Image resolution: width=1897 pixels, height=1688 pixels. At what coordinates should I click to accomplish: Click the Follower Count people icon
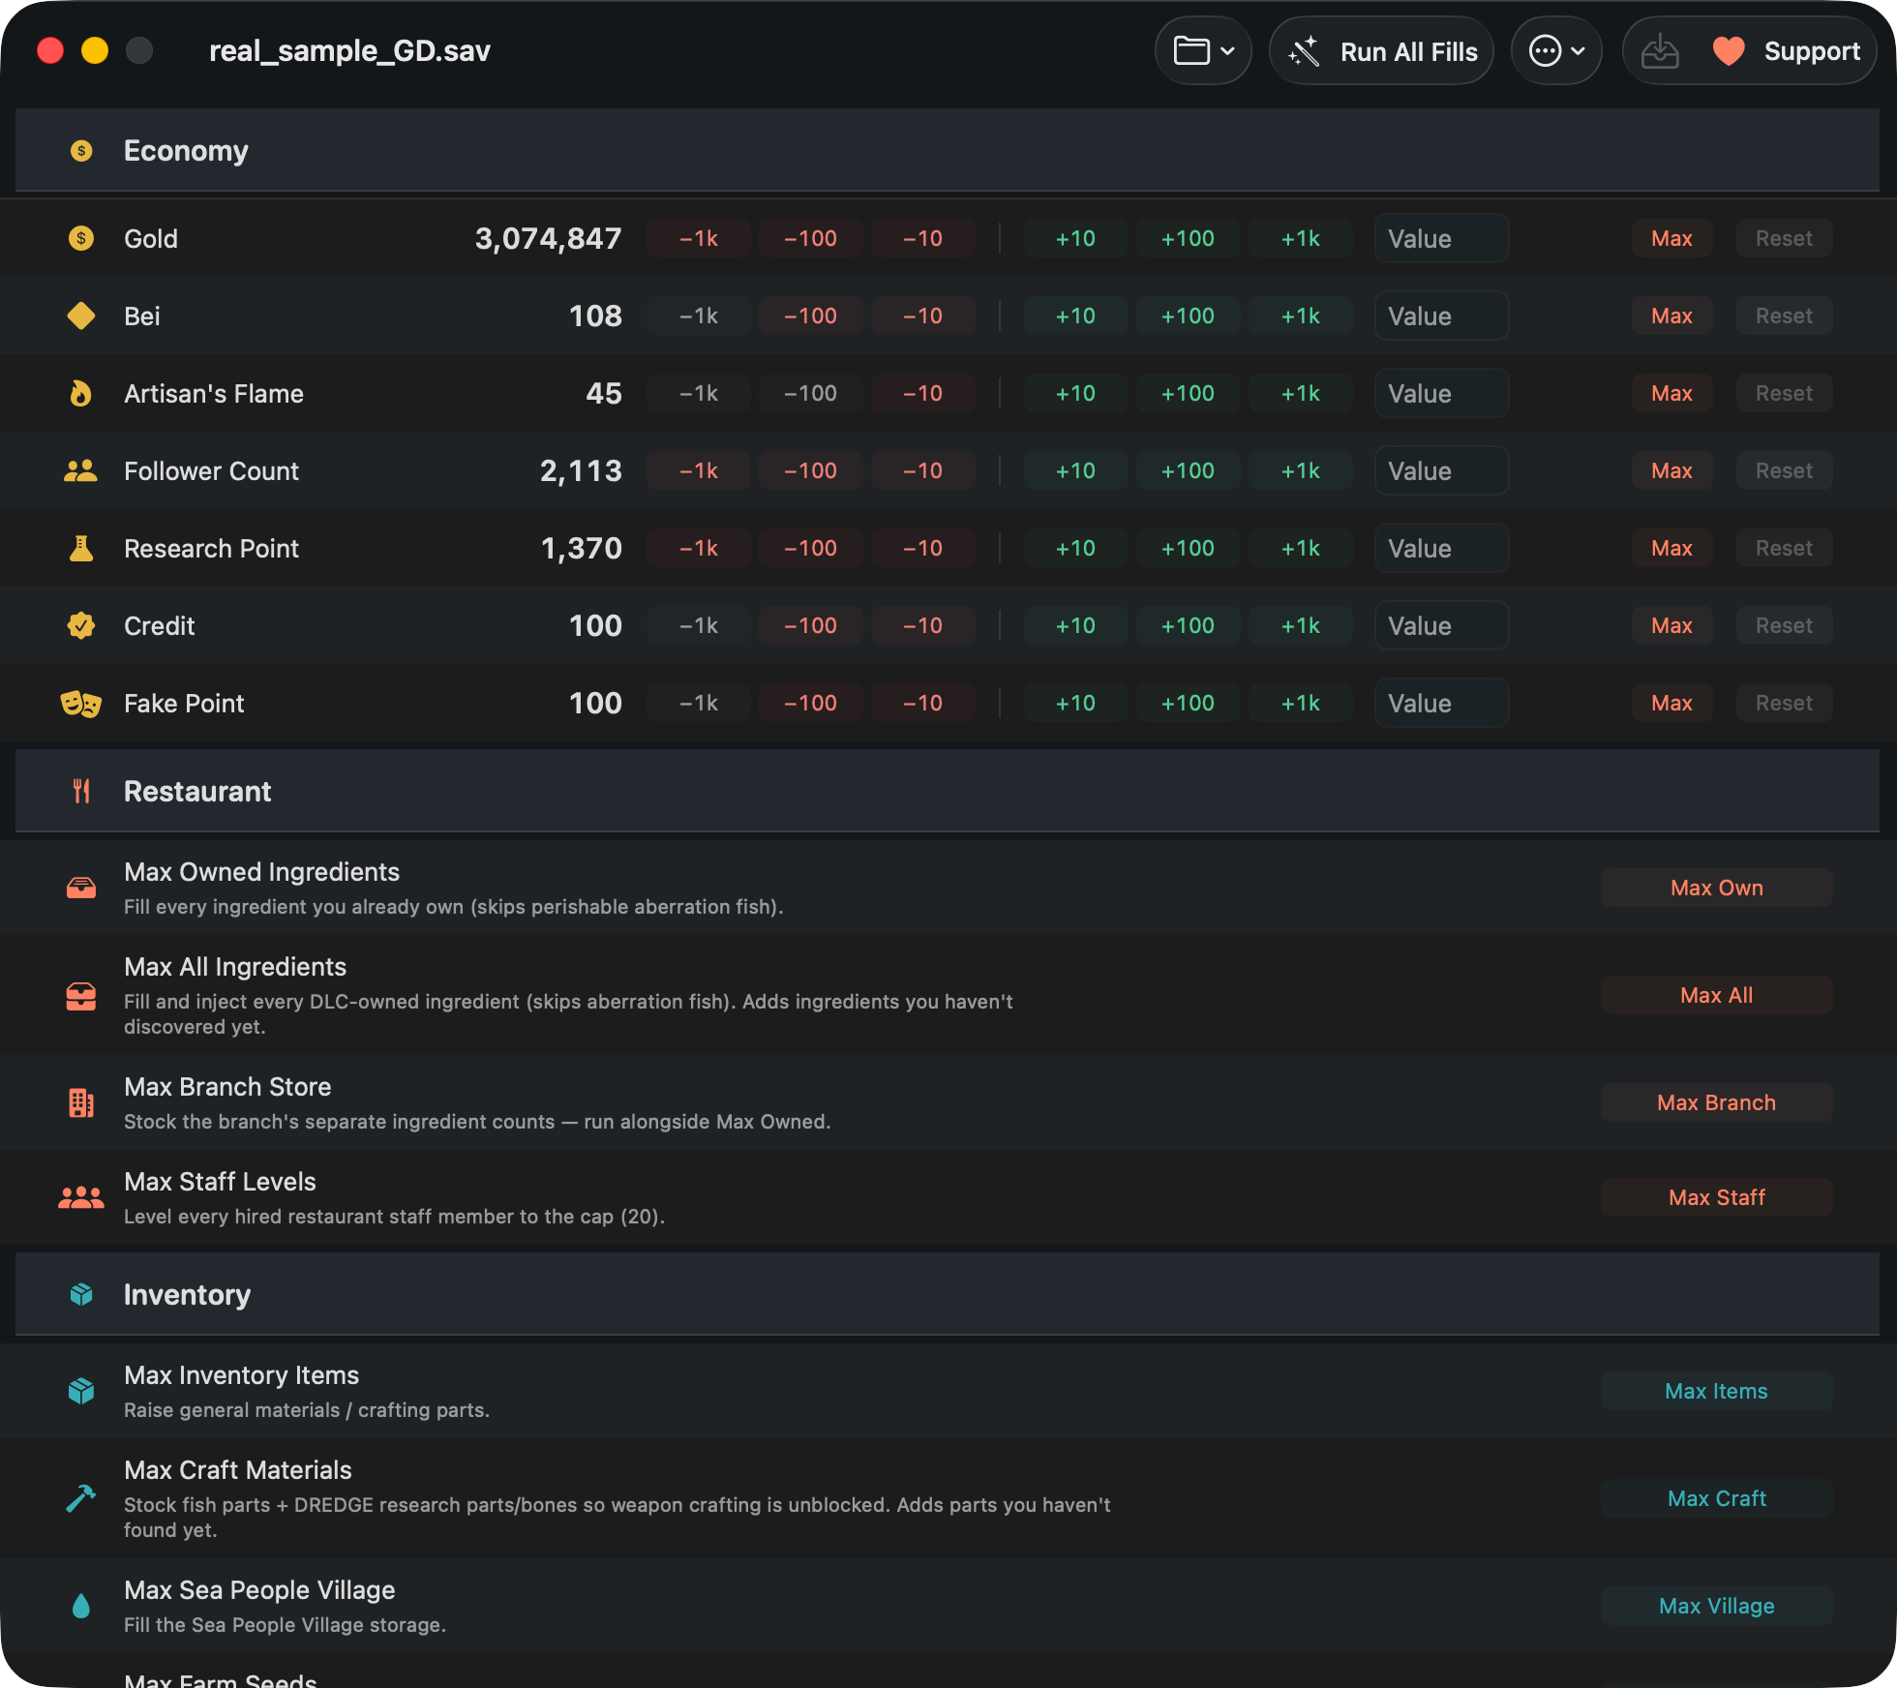(81, 470)
